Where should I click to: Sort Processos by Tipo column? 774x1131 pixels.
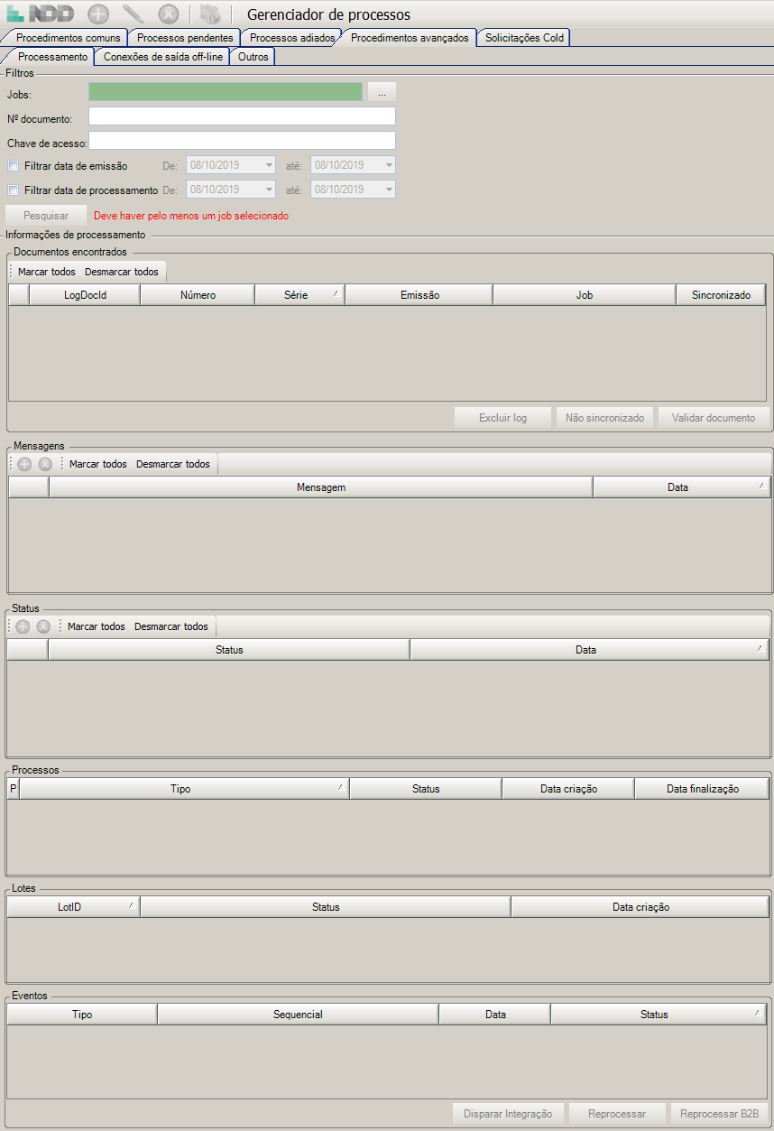click(x=184, y=789)
